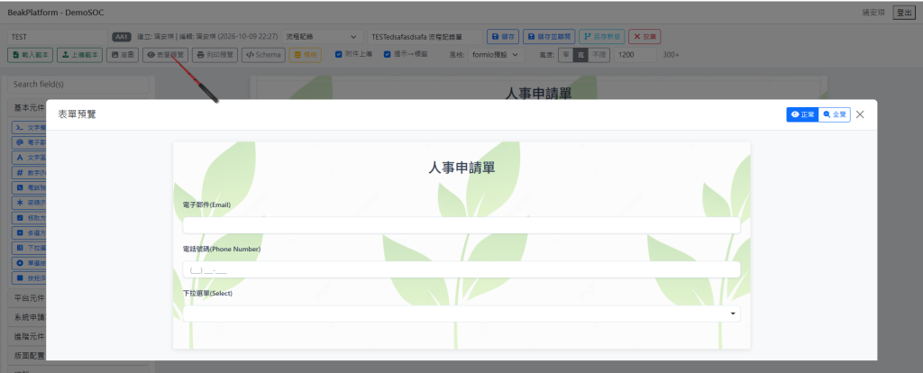Image resolution: width=923 pixels, height=373 pixels.
Task: Click the 載入範本 load template button
Action: pos(31,55)
